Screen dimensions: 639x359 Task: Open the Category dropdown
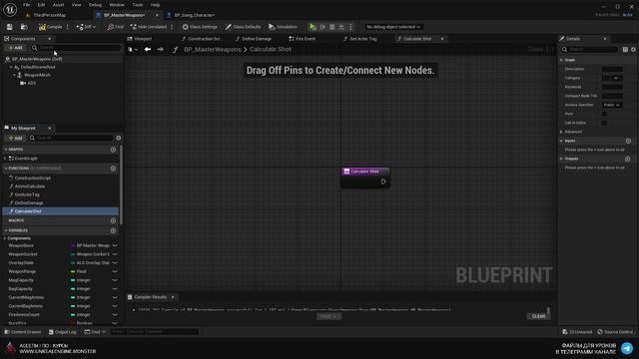(612, 78)
